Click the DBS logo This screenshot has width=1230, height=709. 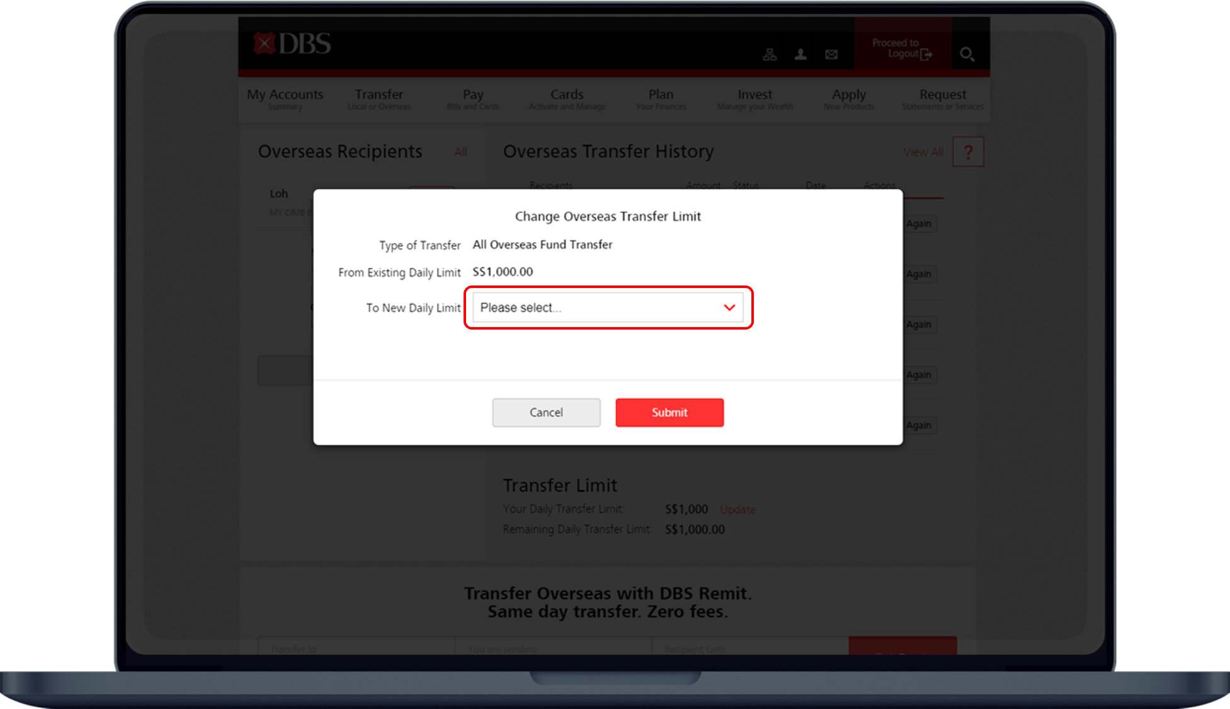[292, 44]
